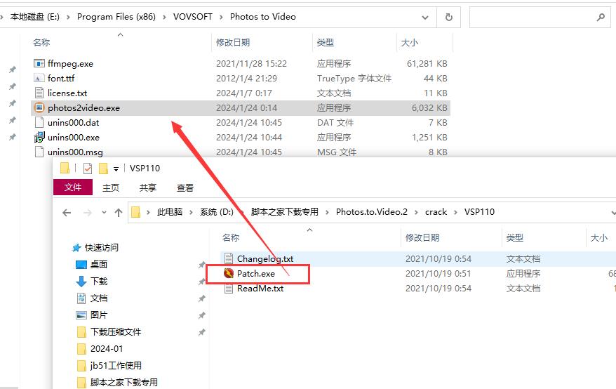This screenshot has width=616, height=389.
Task: Select the unins000.exe uninstaller icon
Action: (x=39, y=137)
